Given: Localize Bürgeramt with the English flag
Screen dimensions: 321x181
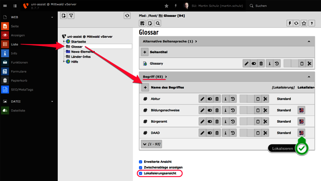Looking at the screenshot, I should pyautogui.click(x=301, y=121).
